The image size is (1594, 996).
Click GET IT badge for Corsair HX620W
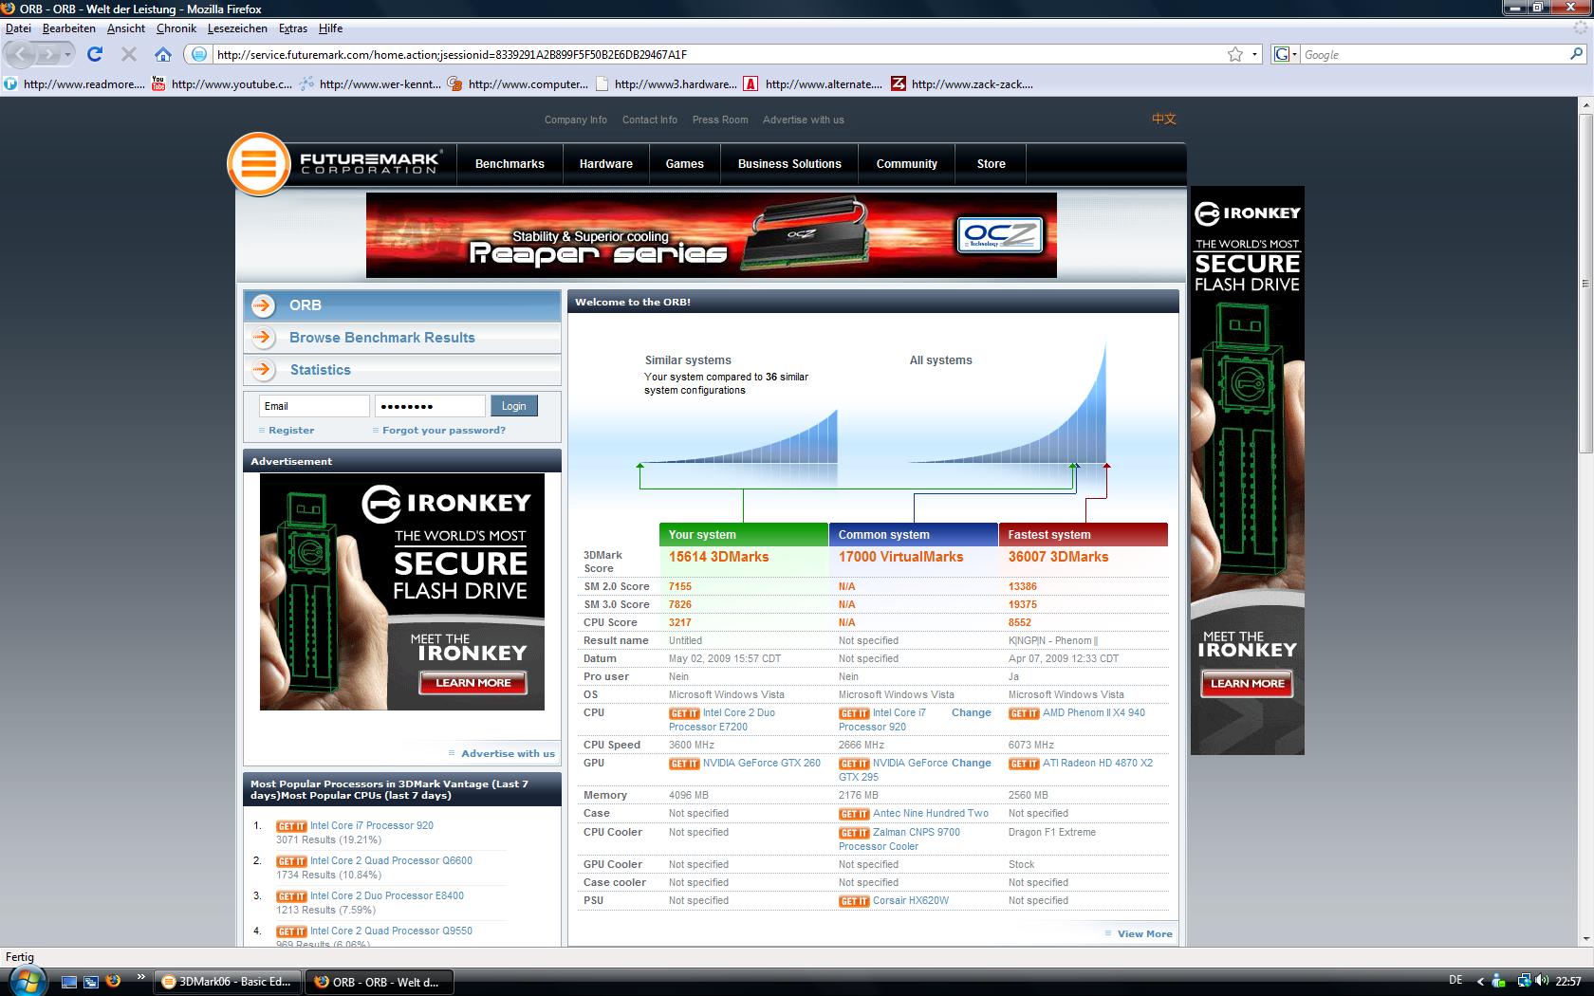pyautogui.click(x=853, y=901)
